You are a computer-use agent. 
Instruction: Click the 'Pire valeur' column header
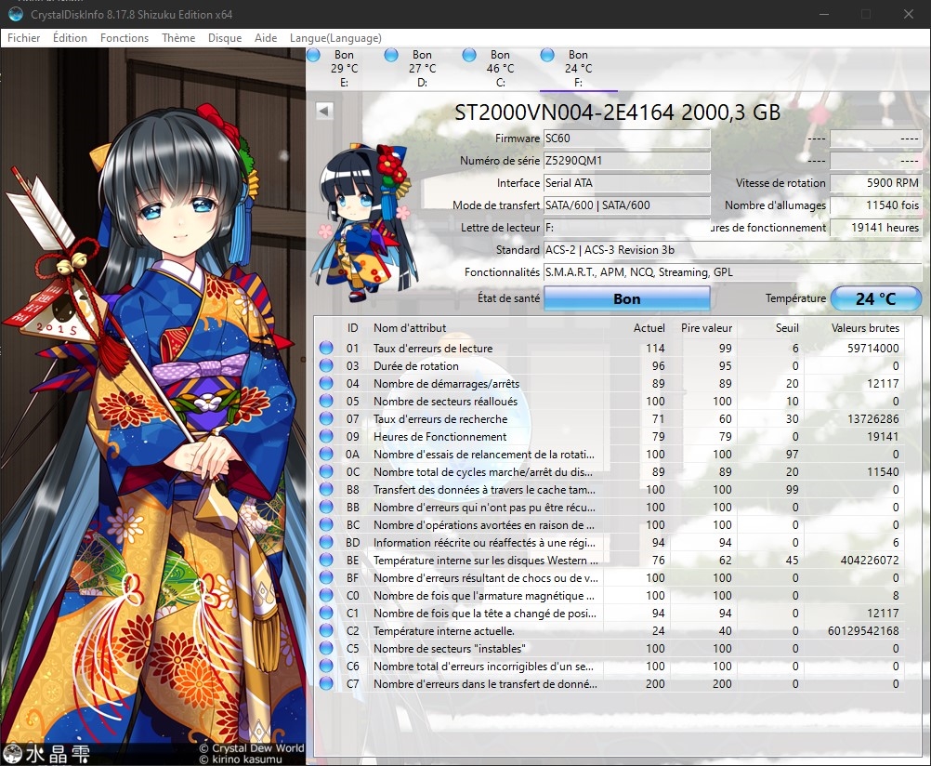[x=706, y=328]
